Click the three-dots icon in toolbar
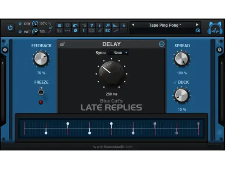 [x=67, y=31]
